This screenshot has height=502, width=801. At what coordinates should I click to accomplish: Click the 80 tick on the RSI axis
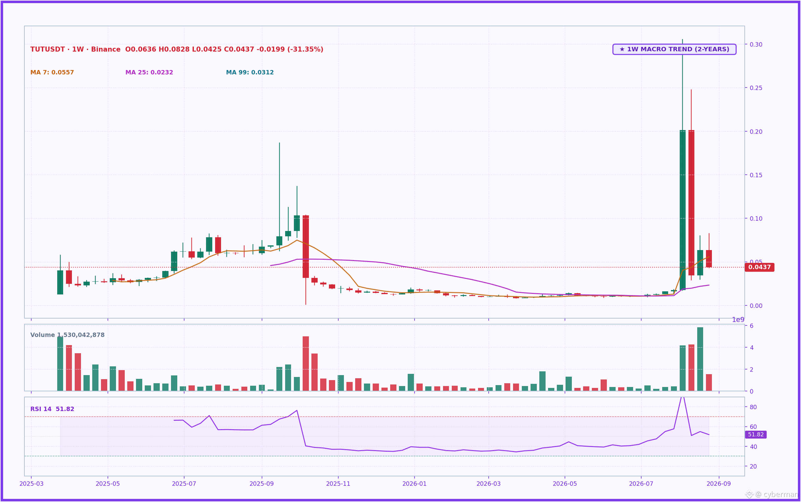click(x=753, y=407)
